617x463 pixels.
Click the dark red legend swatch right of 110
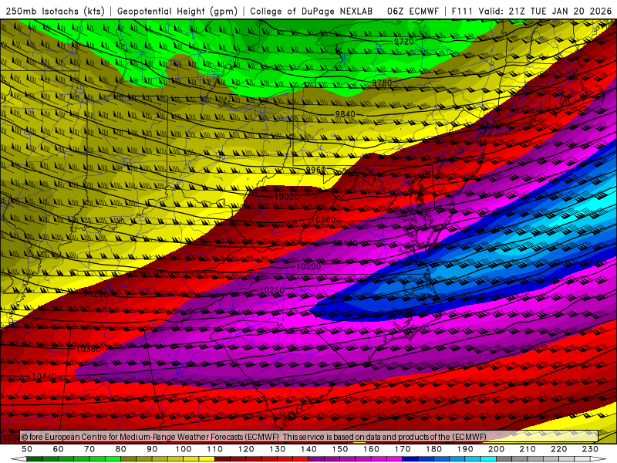coord(223,459)
